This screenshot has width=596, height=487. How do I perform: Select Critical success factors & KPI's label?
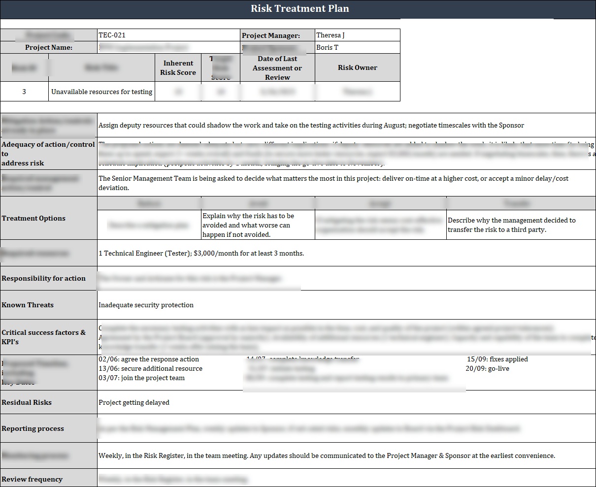pyautogui.click(x=49, y=337)
